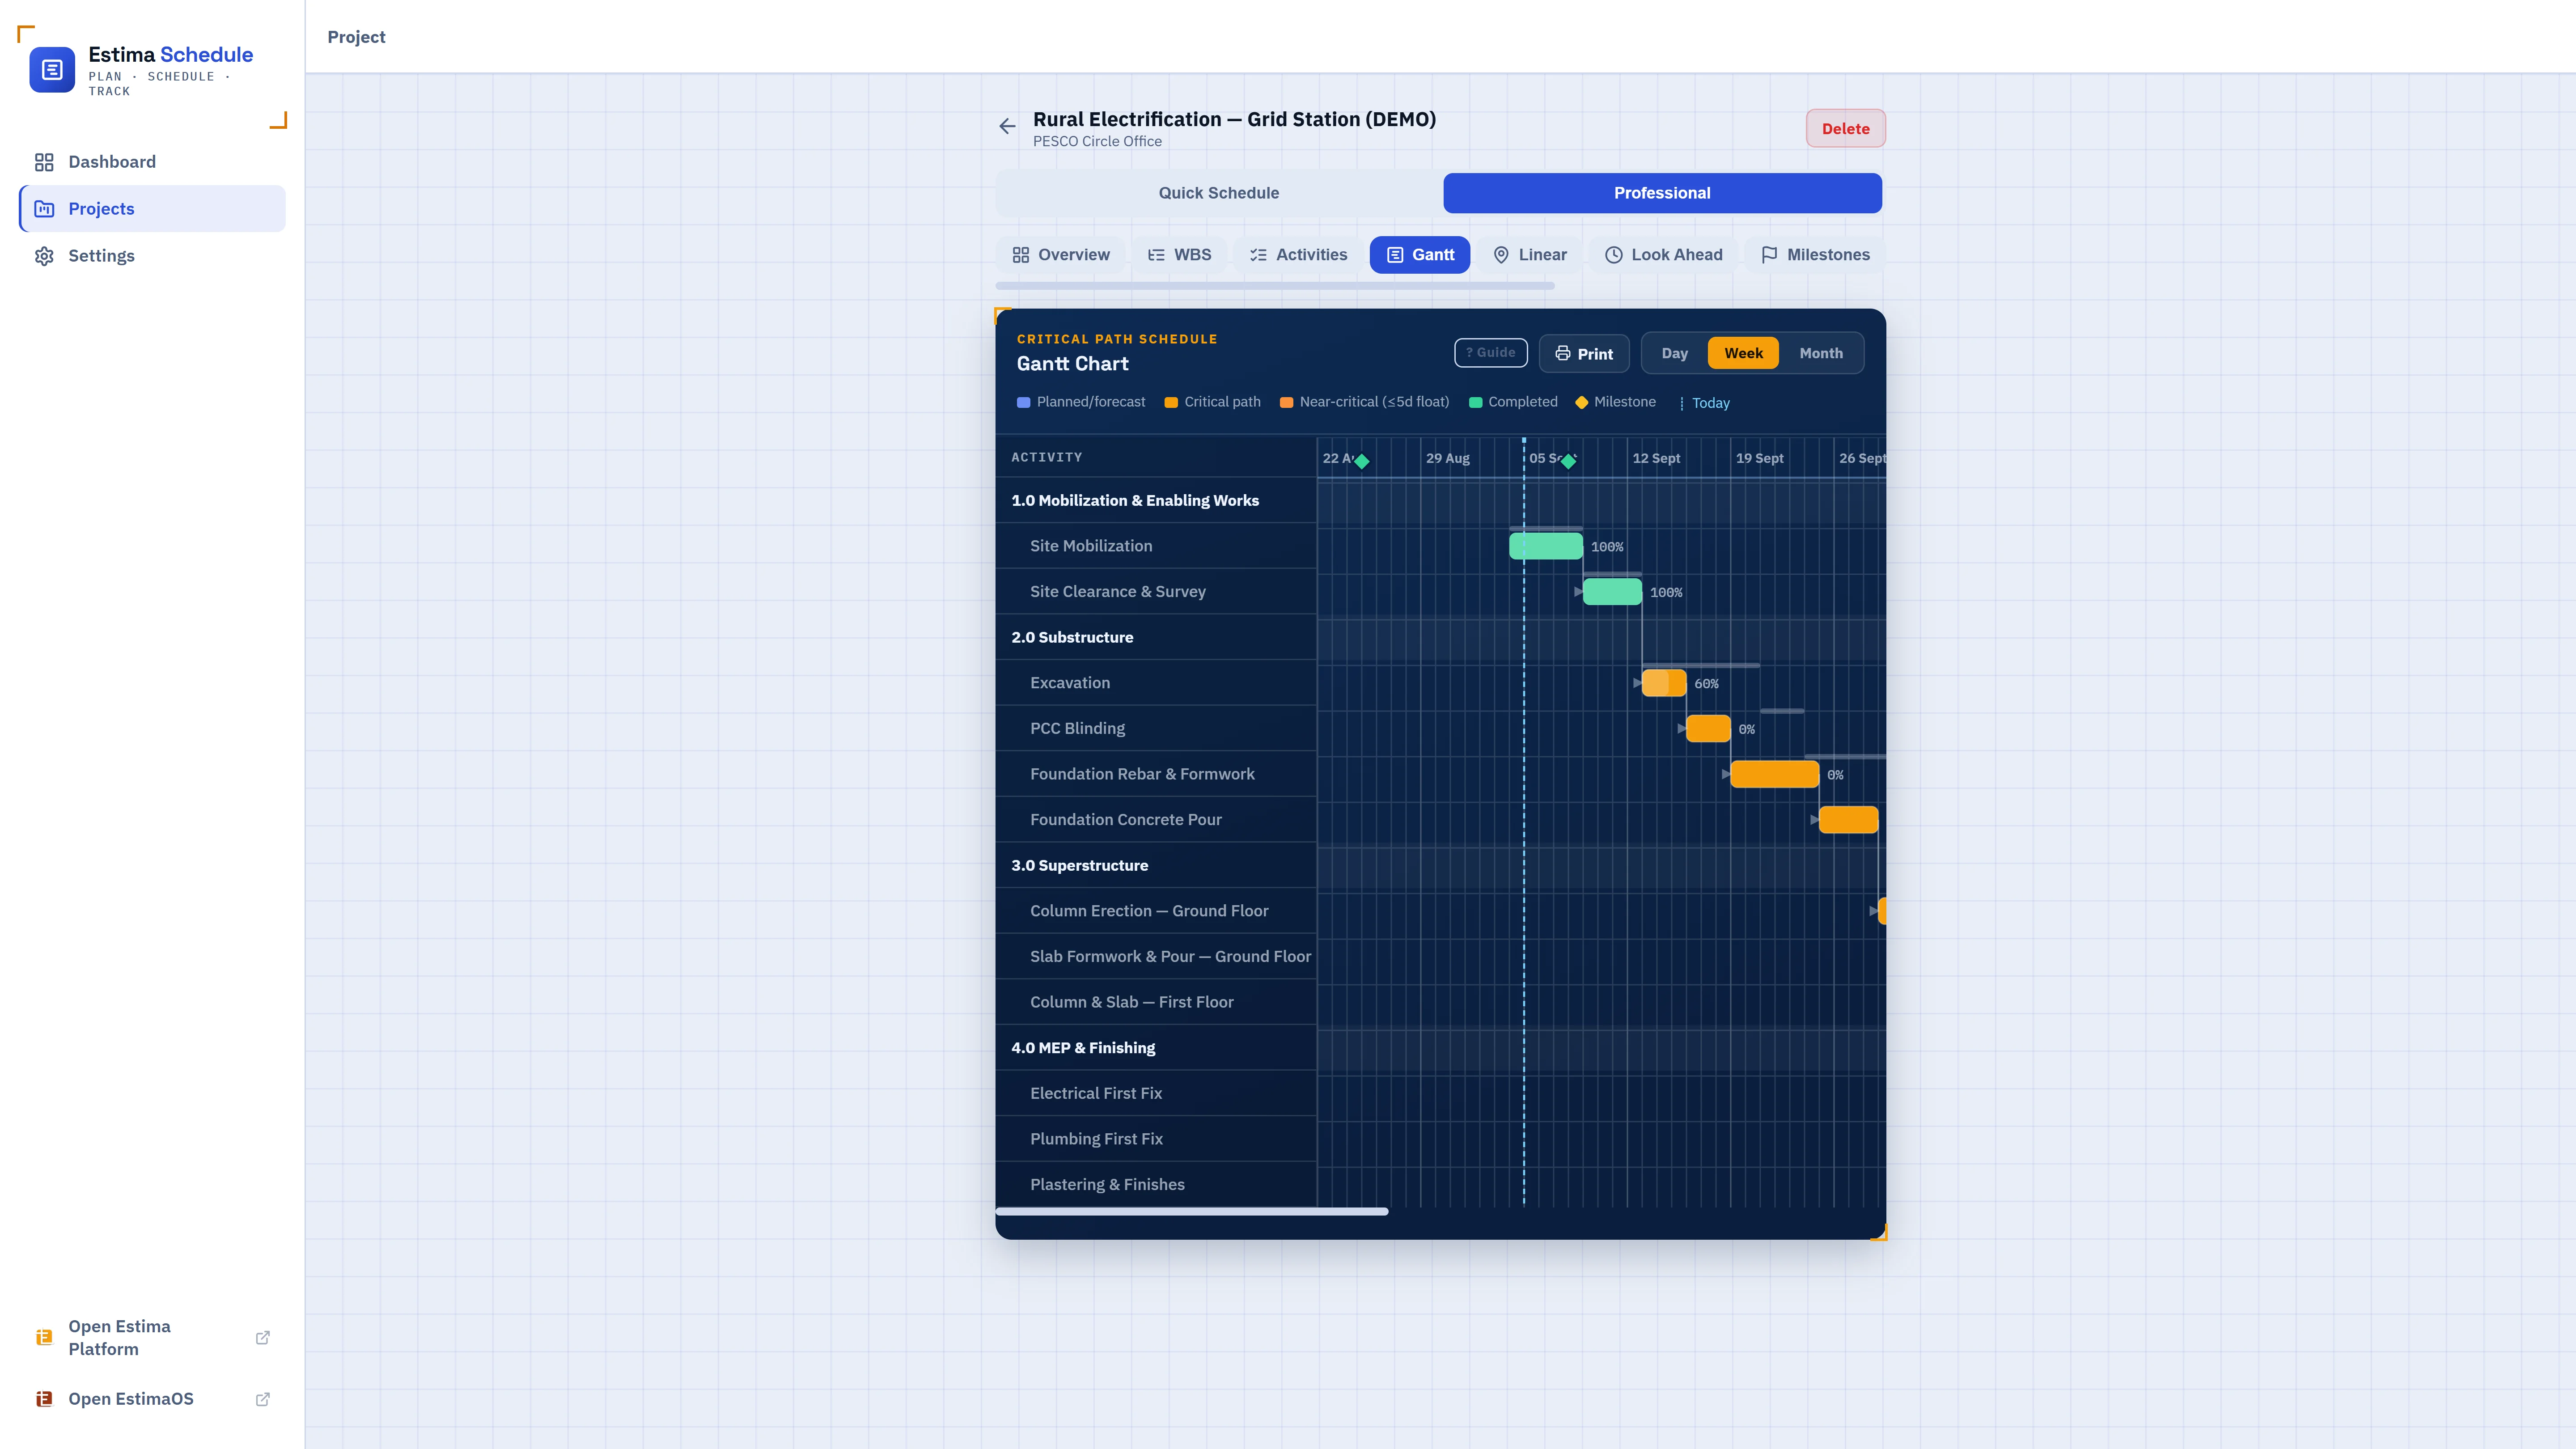Screen dimensions: 2576x1449
Task: Set Gantt scale to Month
Action: (x=1821, y=353)
